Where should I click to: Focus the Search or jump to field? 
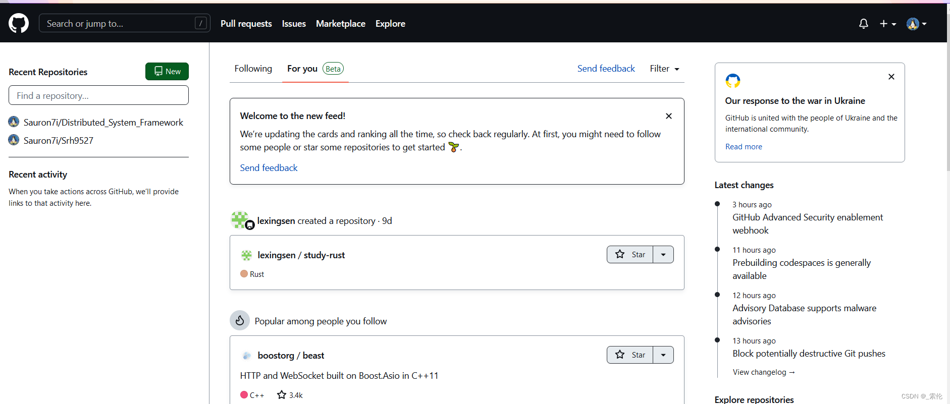(125, 23)
